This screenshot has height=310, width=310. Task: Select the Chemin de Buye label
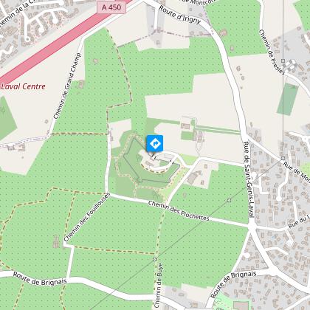(x=159, y=286)
